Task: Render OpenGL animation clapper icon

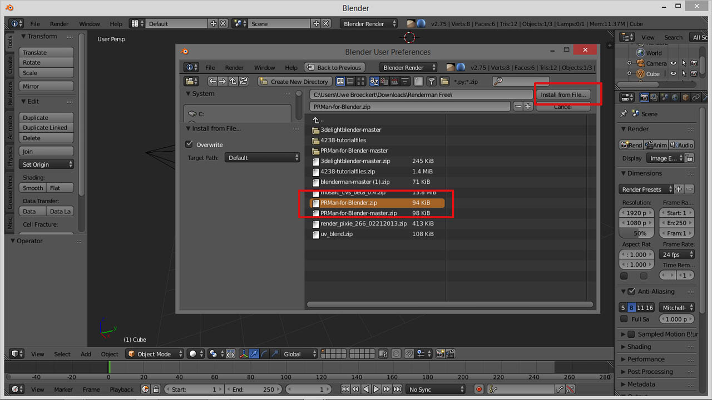Action: coord(451,354)
